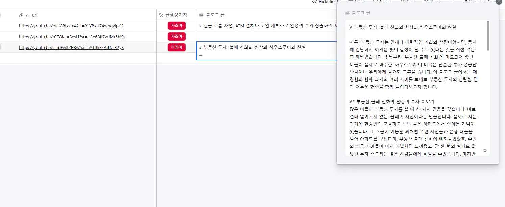Click the scrollbar of the blog text panel
The width and height of the screenshot is (505, 207).
tap(488, 34)
